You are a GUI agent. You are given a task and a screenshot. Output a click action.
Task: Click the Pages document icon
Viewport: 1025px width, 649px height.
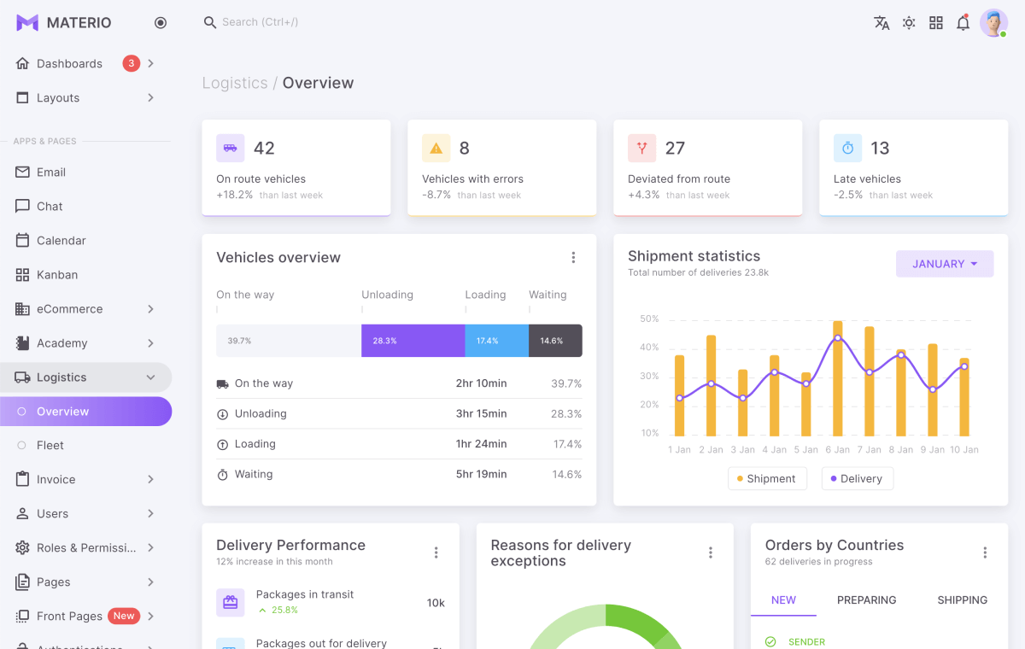(x=22, y=582)
